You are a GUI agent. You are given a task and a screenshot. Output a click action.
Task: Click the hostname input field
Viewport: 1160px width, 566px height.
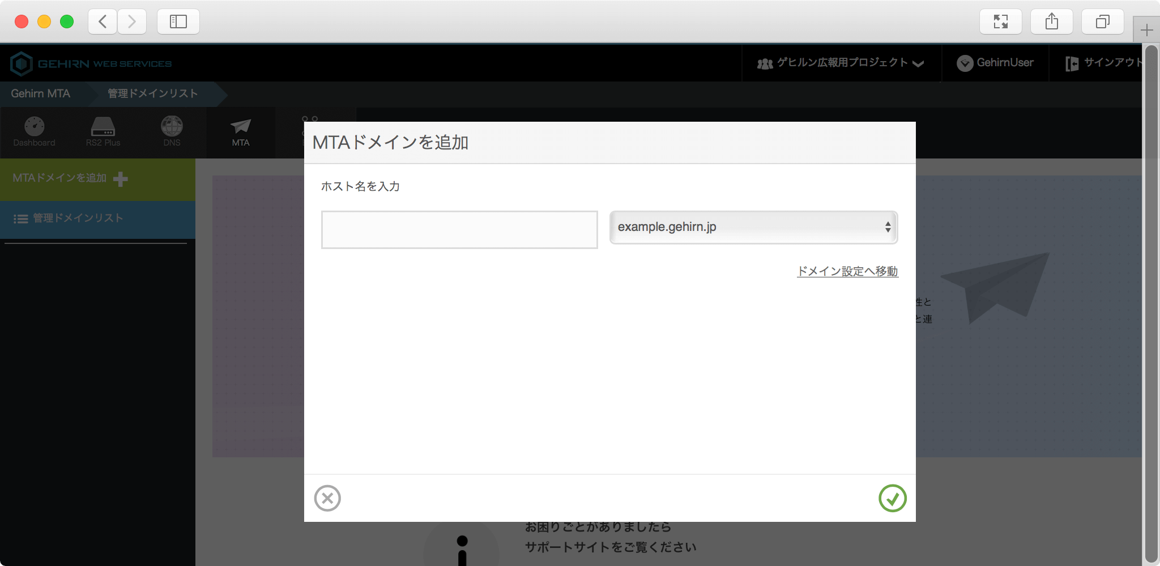(459, 230)
